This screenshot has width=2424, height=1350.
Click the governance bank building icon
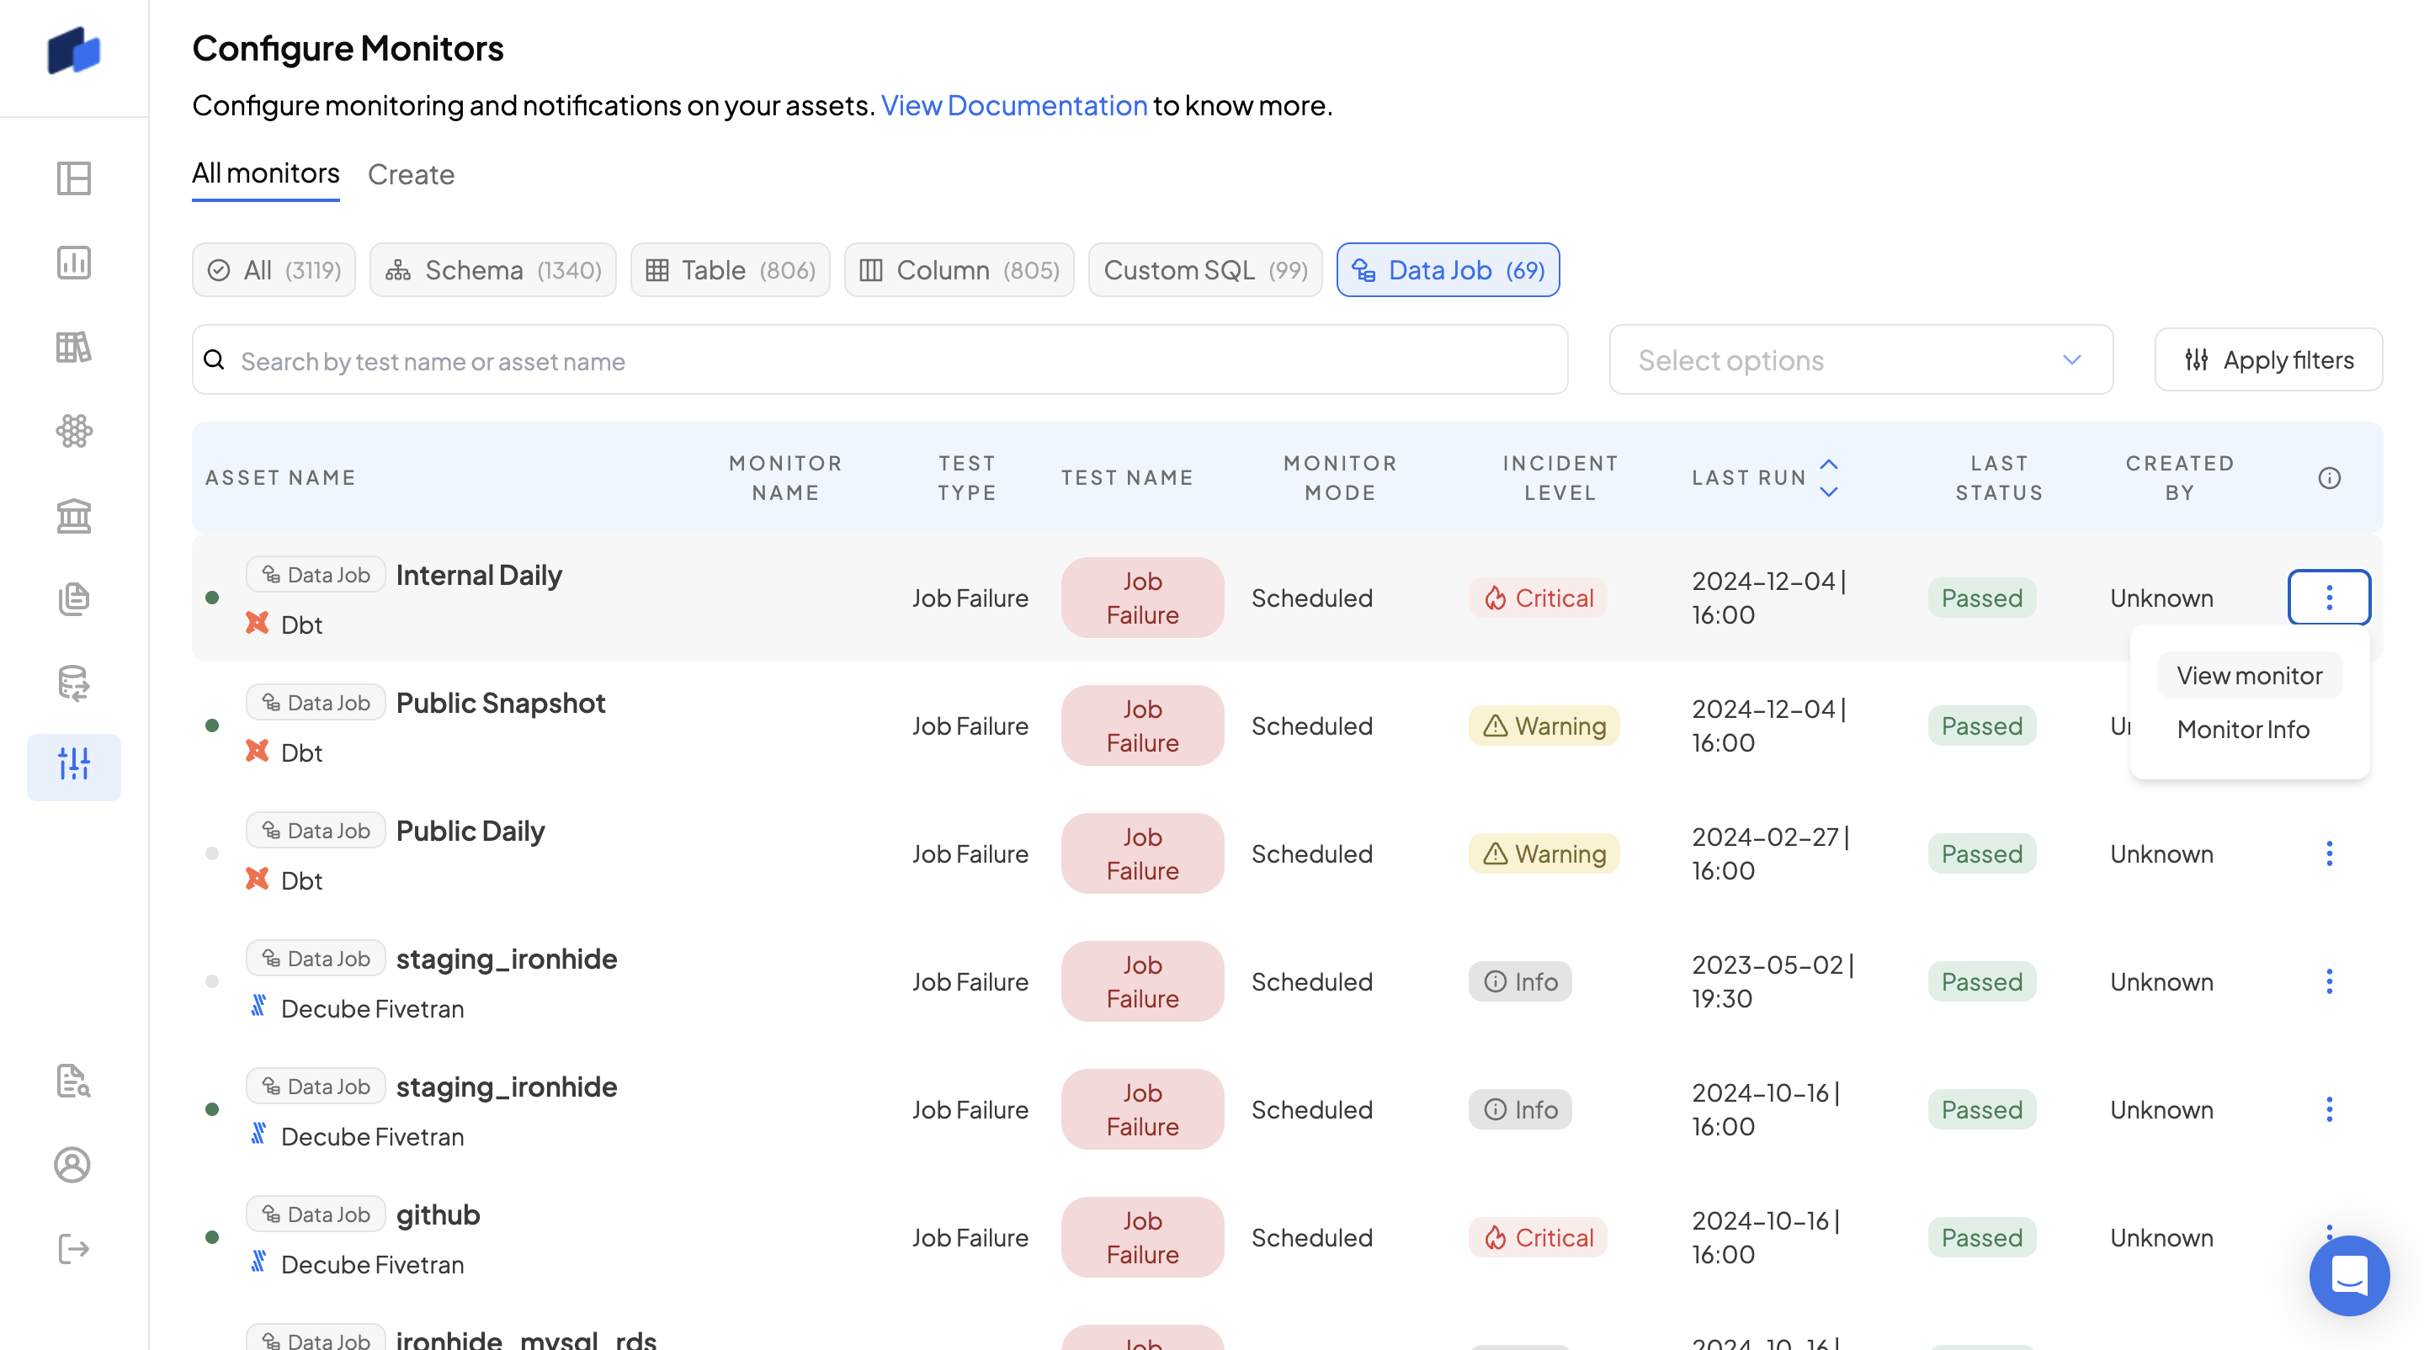(x=73, y=516)
